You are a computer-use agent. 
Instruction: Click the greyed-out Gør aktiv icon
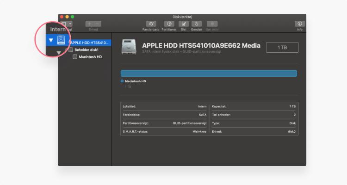212,24
